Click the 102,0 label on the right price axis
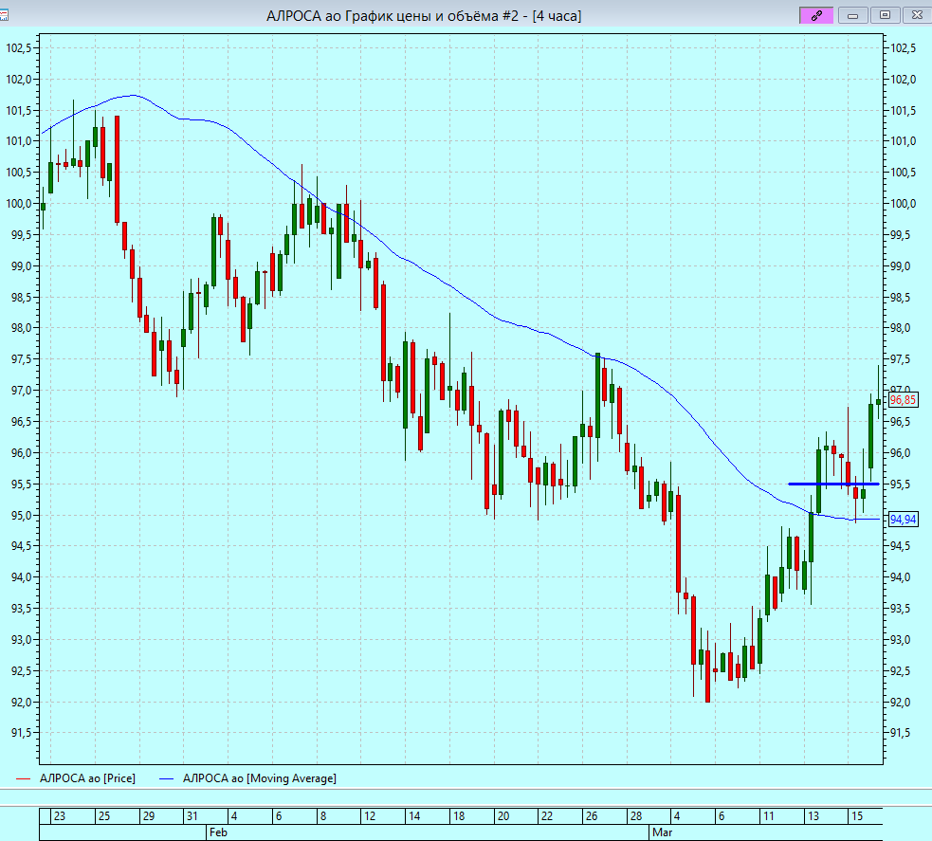932x841 pixels. [x=904, y=80]
